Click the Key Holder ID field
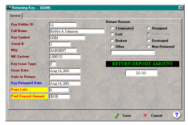The image size is (188, 125). click(63, 25)
